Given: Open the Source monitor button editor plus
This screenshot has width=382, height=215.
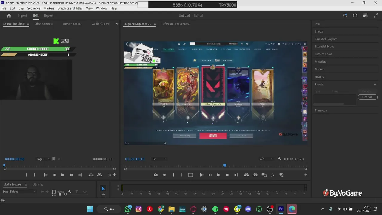Looking at the screenshot, I should click(114, 175).
